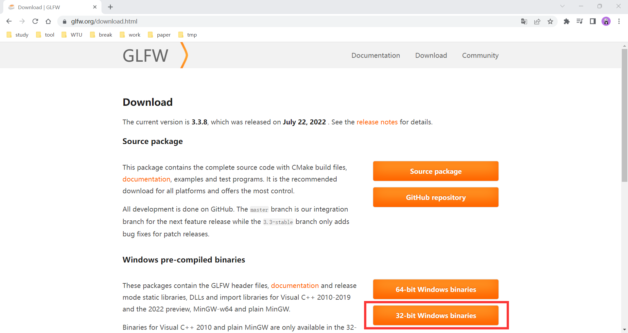This screenshot has width=628, height=333.
Task: Click the vertical scrollbar thumb
Action: [x=624, y=115]
